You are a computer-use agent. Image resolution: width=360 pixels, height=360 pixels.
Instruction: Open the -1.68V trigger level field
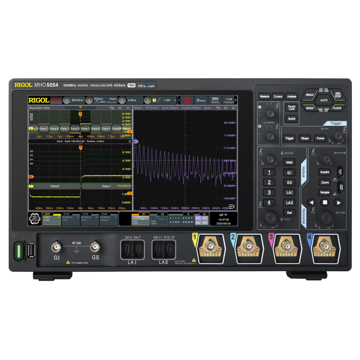pyautogui.click(x=167, y=100)
